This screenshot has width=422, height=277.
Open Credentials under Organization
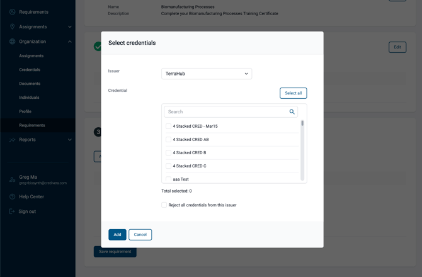click(30, 70)
